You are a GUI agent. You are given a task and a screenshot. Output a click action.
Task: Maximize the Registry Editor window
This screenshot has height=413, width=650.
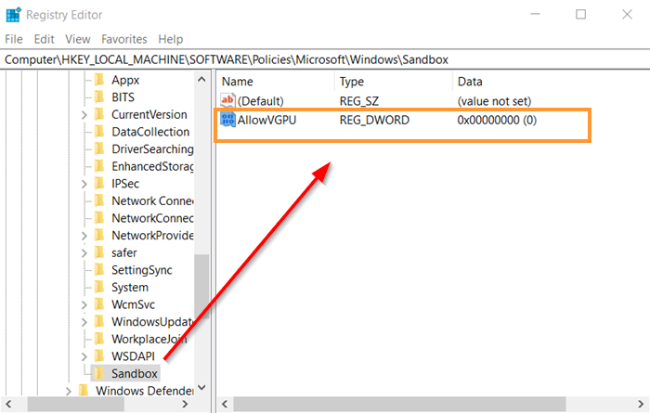click(580, 15)
